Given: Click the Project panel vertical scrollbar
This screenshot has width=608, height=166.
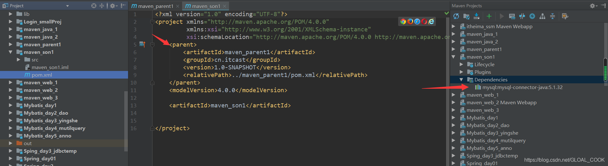Looking at the screenshot, I should pos(126,121).
